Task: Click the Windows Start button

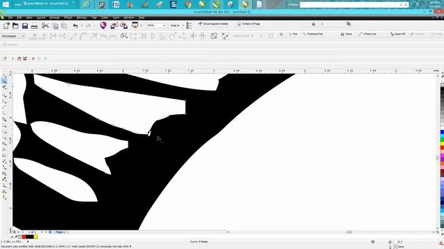Action: pos(6,5)
